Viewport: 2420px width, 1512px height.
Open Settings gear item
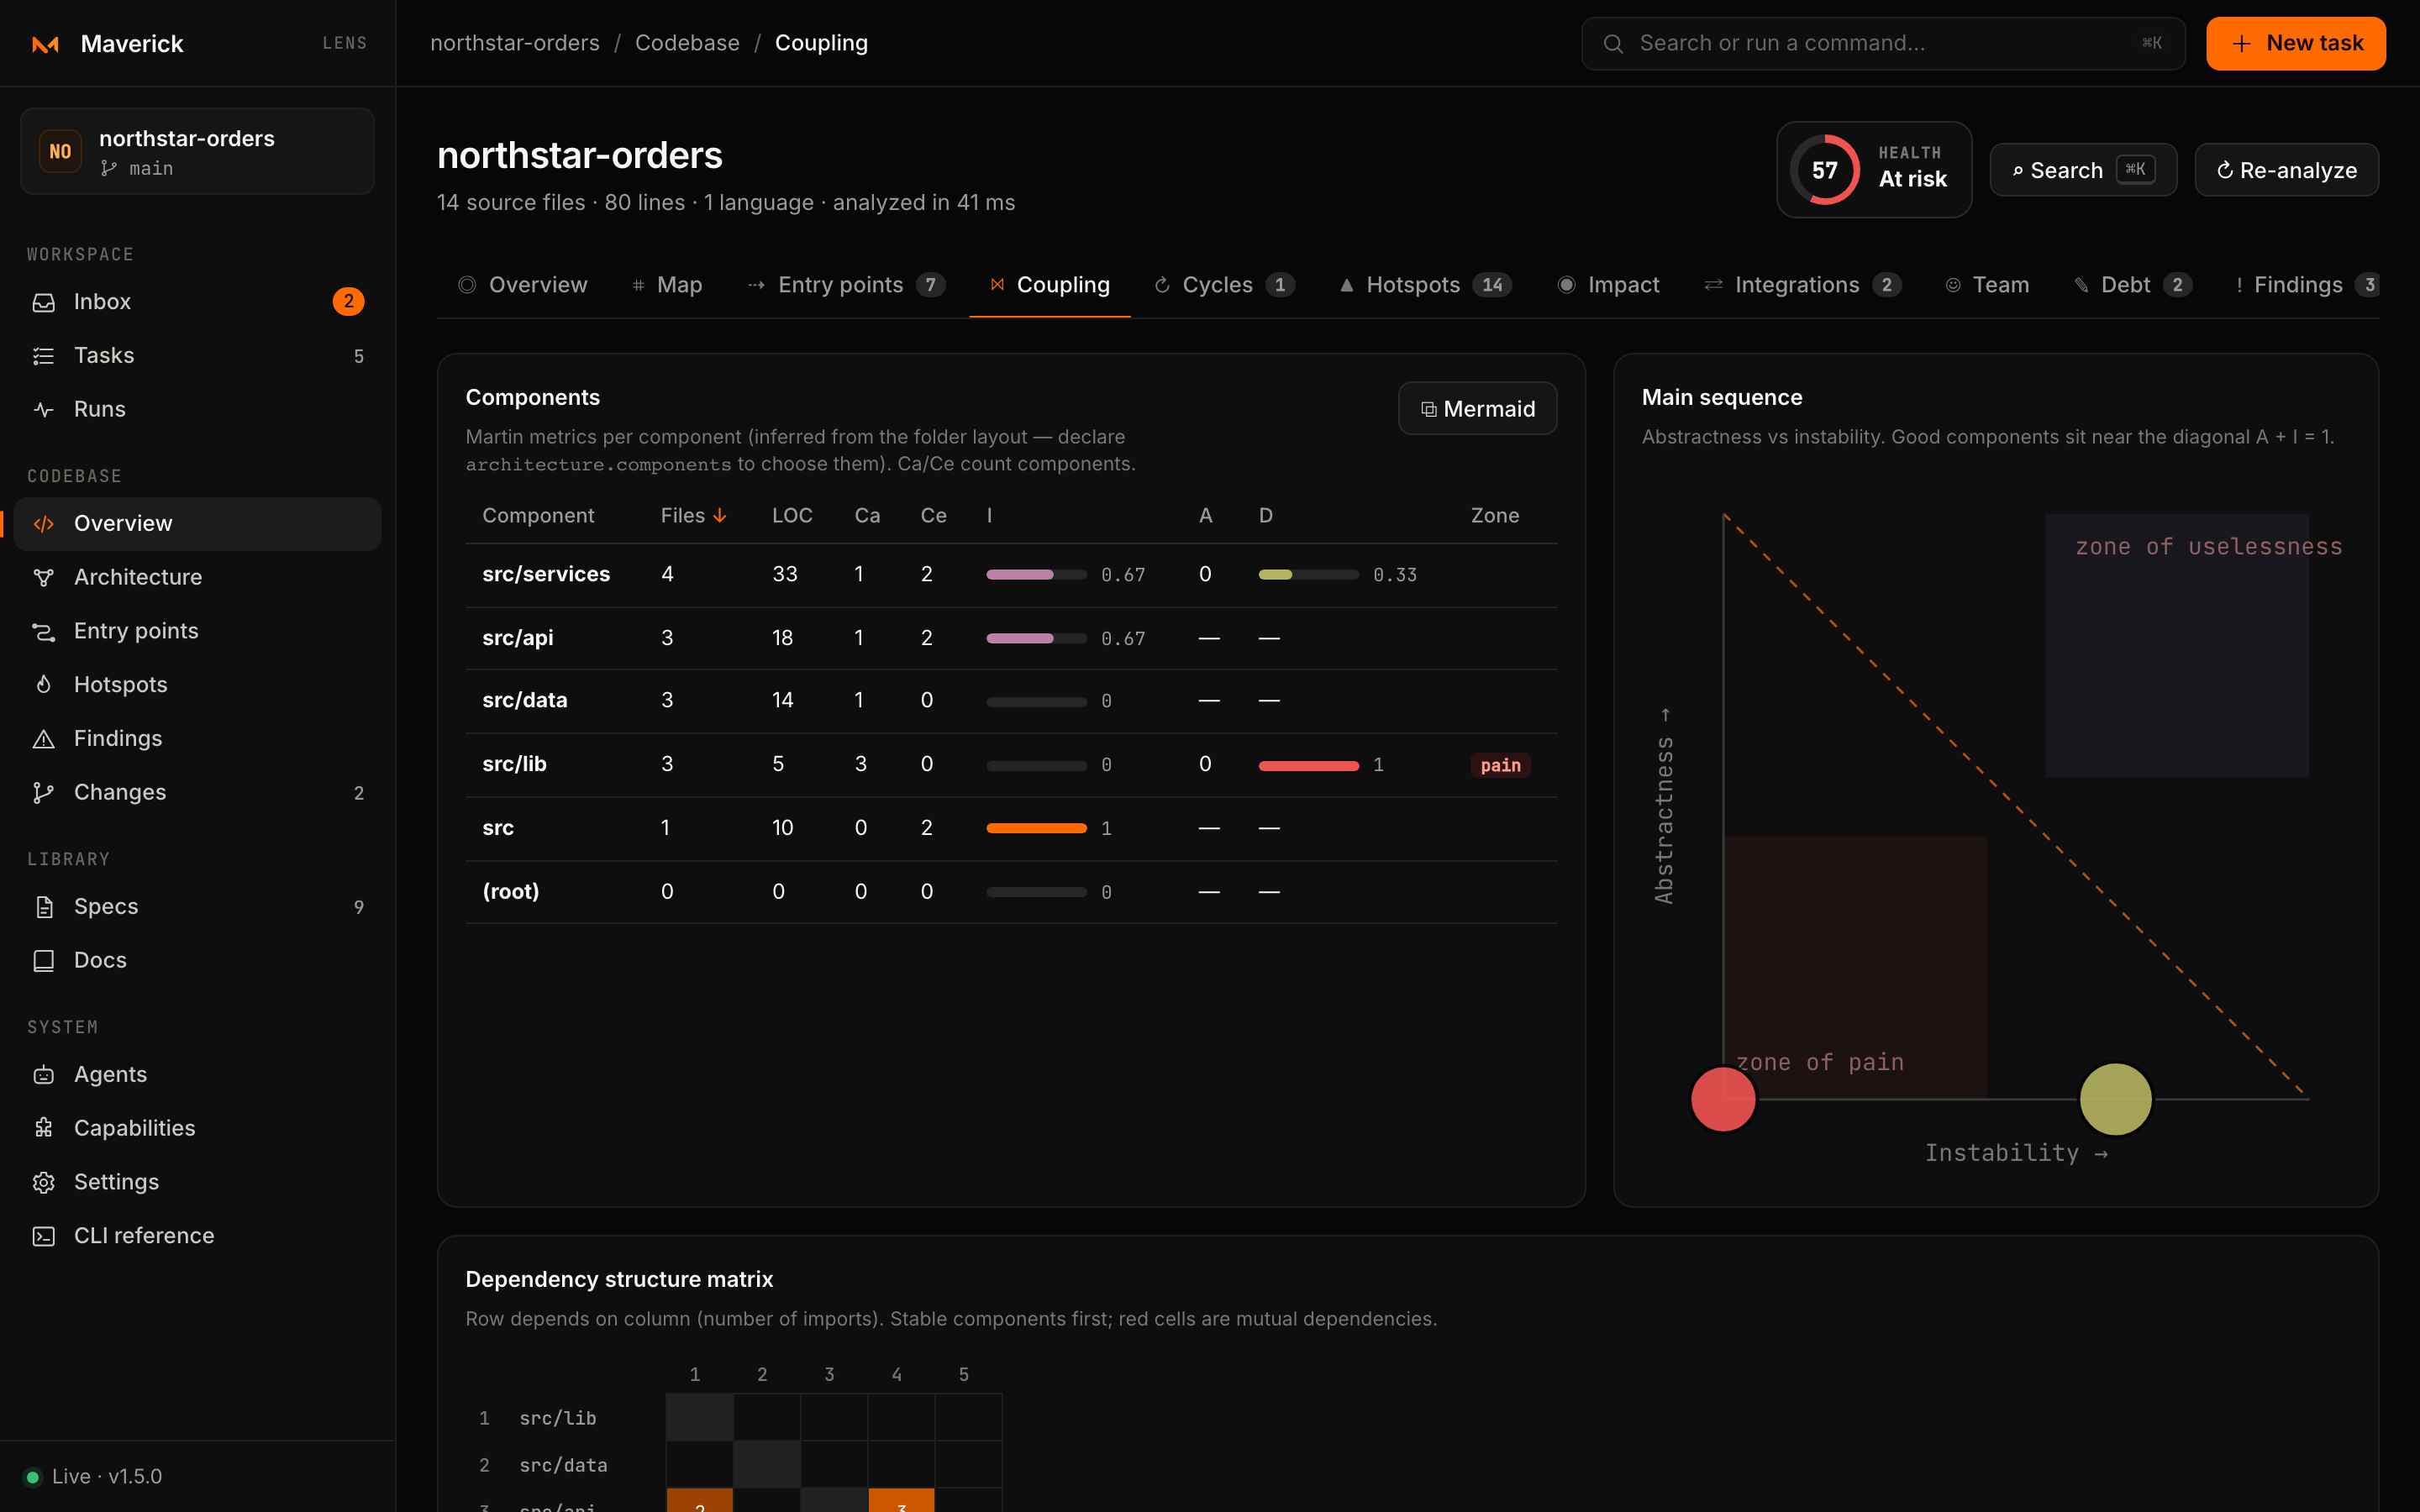pyautogui.click(x=197, y=1182)
